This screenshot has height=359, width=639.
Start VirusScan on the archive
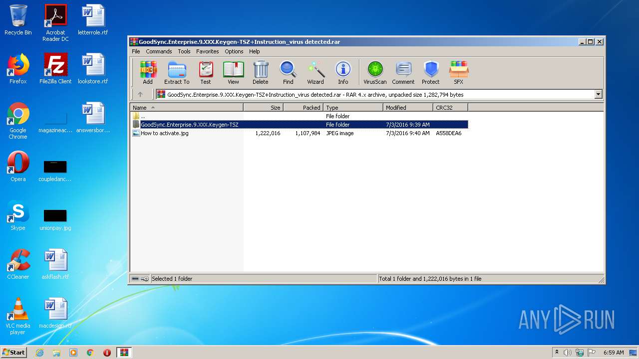pyautogui.click(x=375, y=73)
